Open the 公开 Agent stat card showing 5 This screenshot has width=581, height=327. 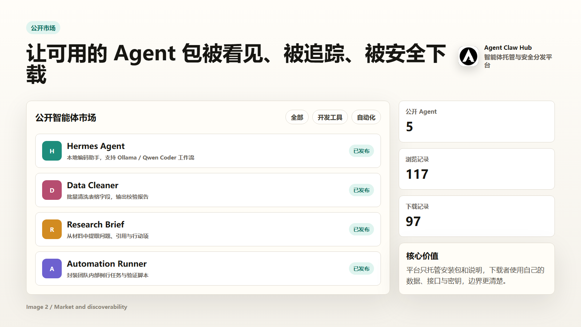tap(477, 121)
